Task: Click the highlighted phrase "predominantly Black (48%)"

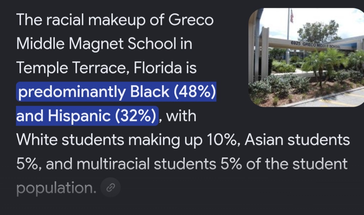Action: (x=117, y=91)
